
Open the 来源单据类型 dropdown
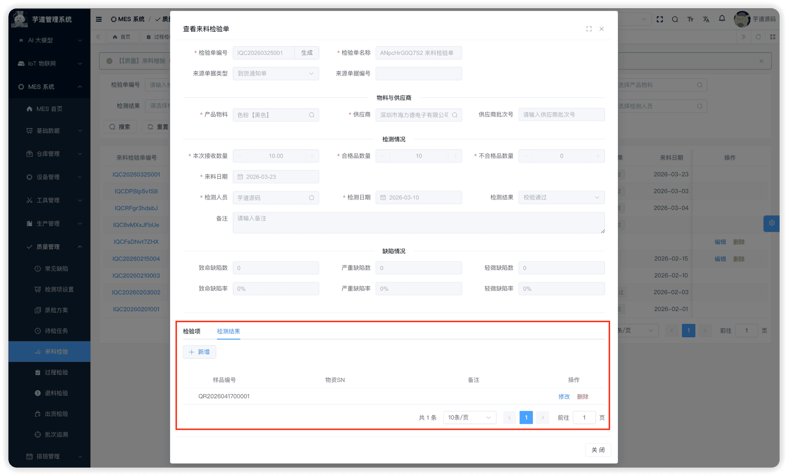pyautogui.click(x=276, y=74)
